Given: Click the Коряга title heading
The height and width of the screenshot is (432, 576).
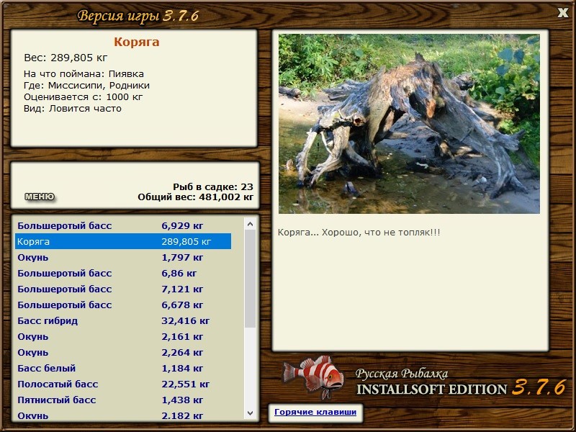Looking at the screenshot, I should [x=136, y=42].
